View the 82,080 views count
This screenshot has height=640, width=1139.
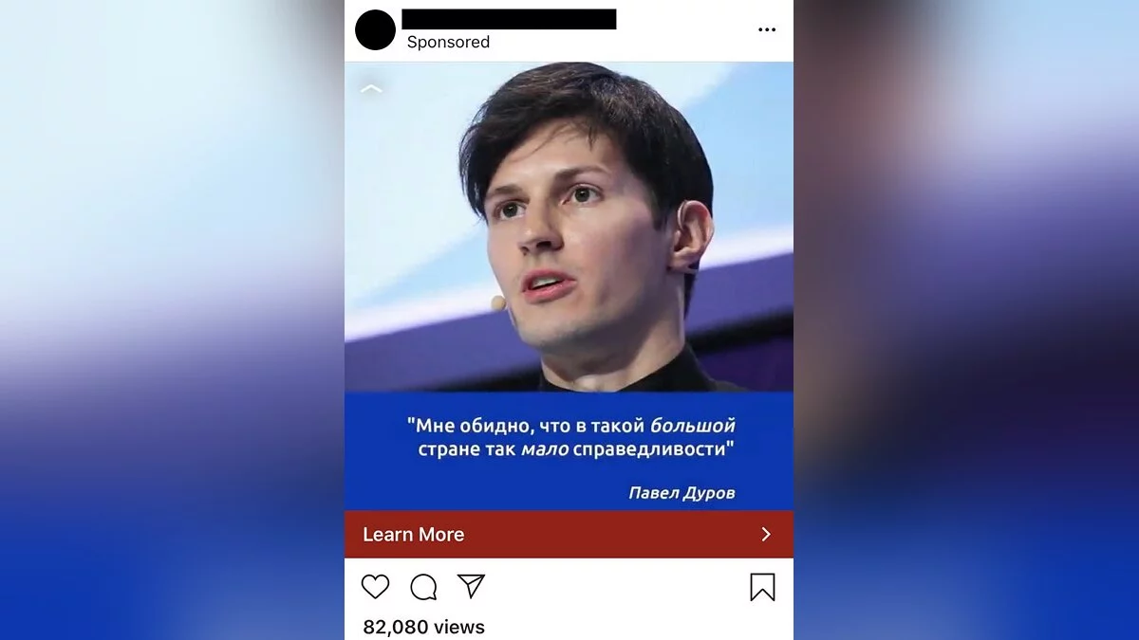click(x=423, y=627)
